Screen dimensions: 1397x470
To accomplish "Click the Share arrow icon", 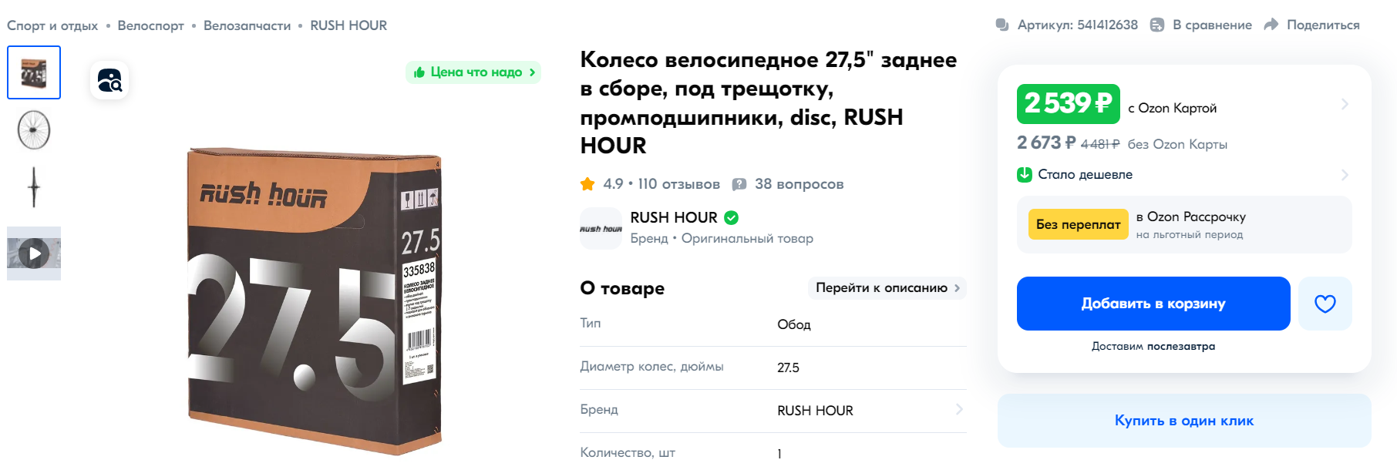I will tap(1271, 25).
